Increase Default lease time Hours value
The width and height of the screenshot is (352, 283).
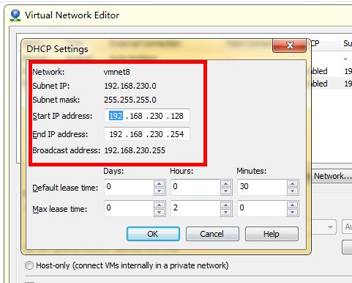click(226, 184)
